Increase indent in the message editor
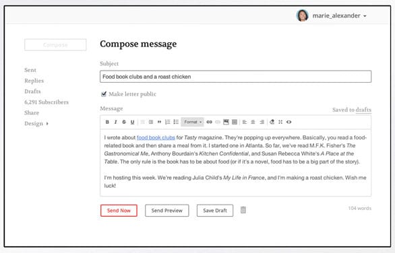Viewport: 395px width, 253px height. [x=151, y=122]
